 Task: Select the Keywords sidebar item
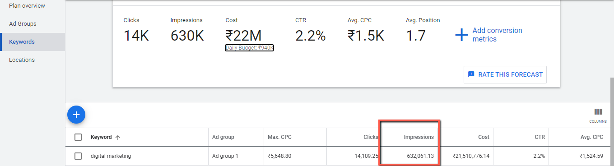click(x=33, y=41)
